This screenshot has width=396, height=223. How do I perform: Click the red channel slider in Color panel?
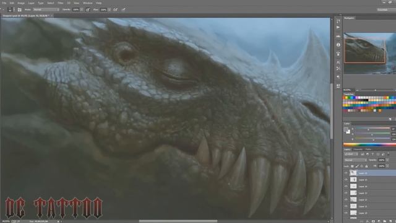click(372, 129)
